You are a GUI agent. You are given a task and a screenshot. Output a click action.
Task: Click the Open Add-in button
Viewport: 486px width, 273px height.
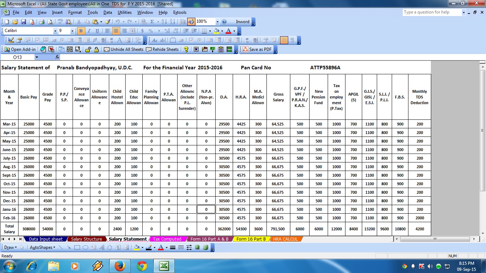20,49
